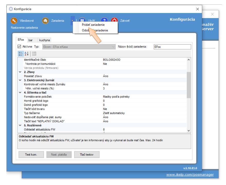Open the Zariadenia dropdown arrow
This screenshot has height=185, width=226.
(x=73, y=21)
